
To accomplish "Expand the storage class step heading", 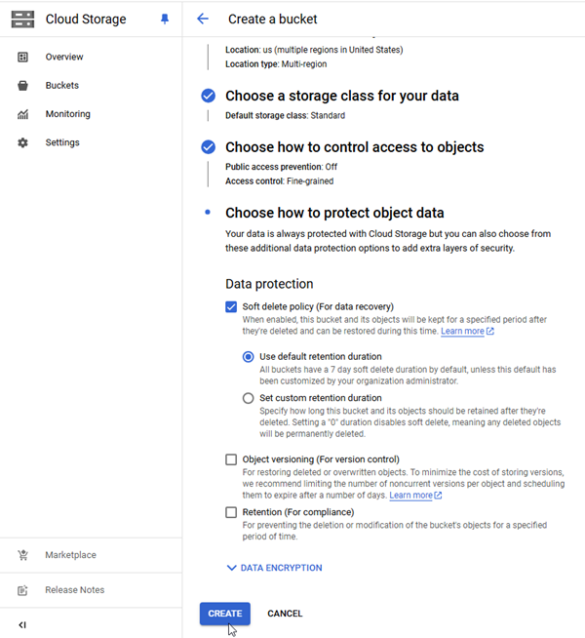I will pos(342,96).
